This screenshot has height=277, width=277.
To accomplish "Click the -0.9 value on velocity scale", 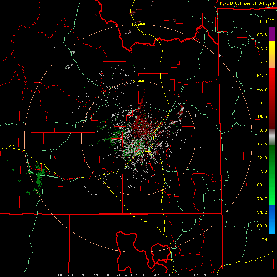I will pyautogui.click(x=262, y=130).
